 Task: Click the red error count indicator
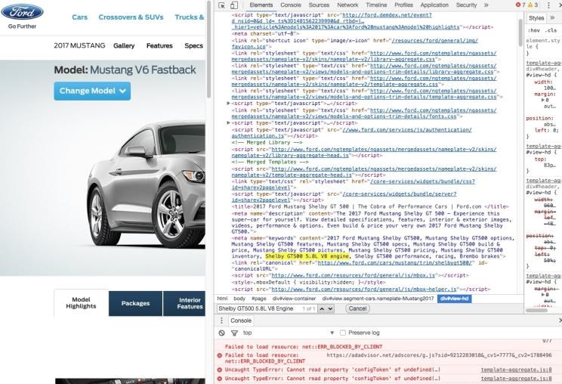click(x=520, y=5)
